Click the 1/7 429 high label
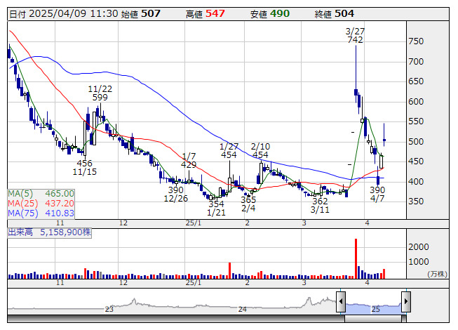458x330 pixels. 189,160
